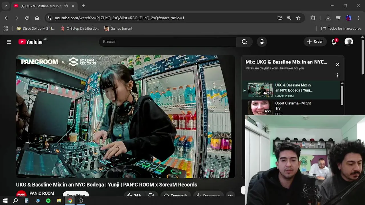Open the PAN!C ROOM channel name
Viewport: 365px width, 205px height.
(42, 193)
